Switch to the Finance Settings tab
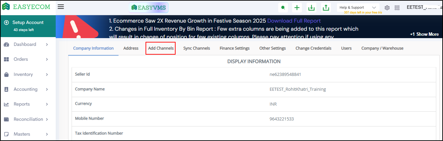The width and height of the screenshot is (443, 141). coord(234,48)
